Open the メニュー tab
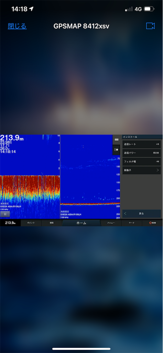The height and width of the screenshot is (353, 163). click(111, 223)
